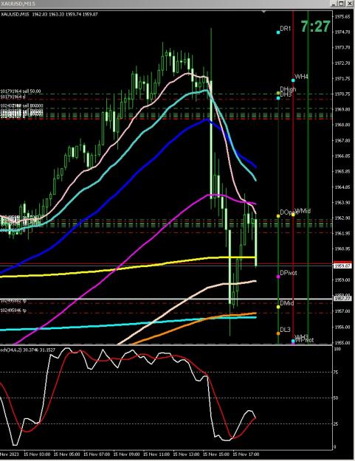Click the yellow WMid marker
The width and height of the screenshot is (355, 461).
tap(293, 215)
